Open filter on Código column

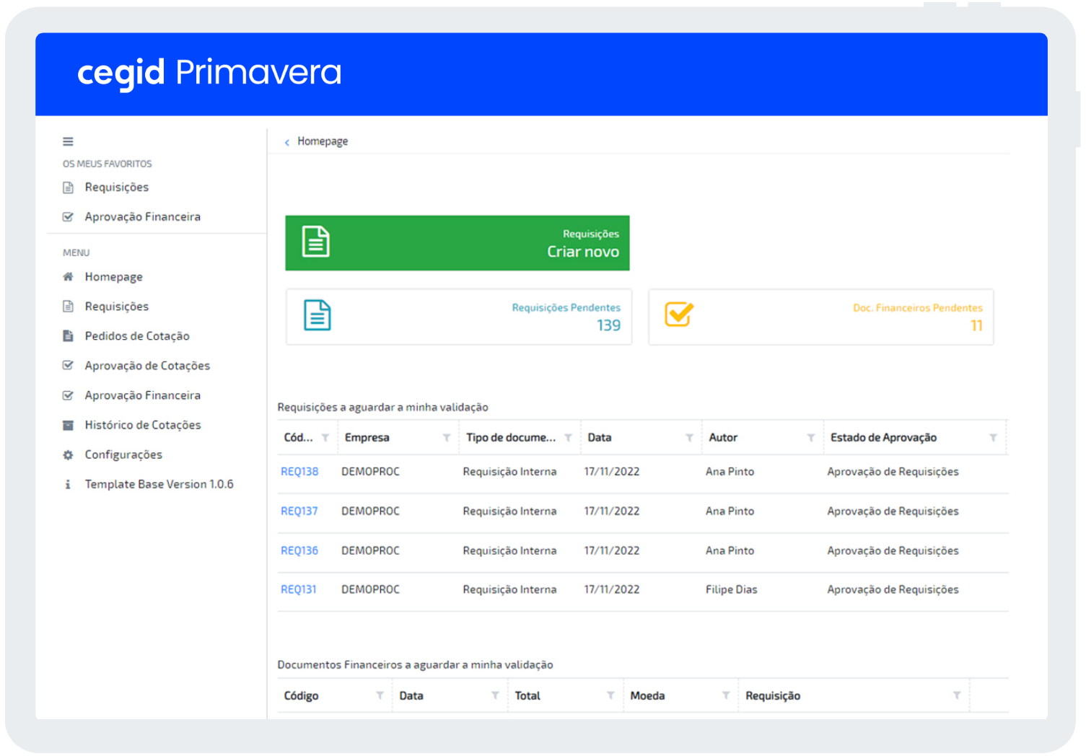tap(380, 695)
